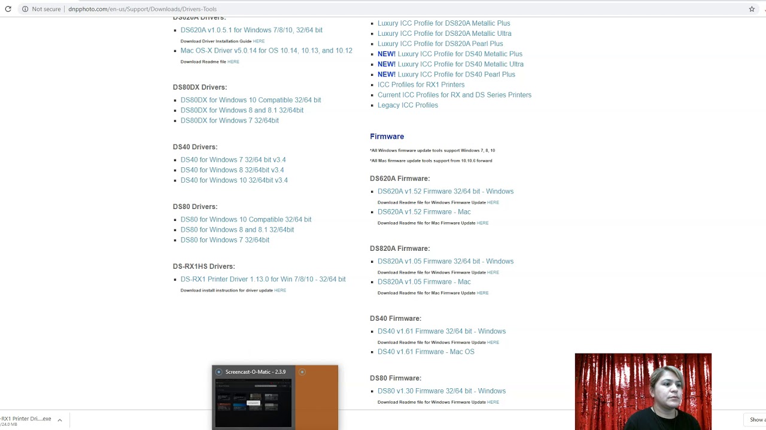Open DS40 Windows Firmware Readme HERE link
This screenshot has width=766, height=430.
[493, 342]
